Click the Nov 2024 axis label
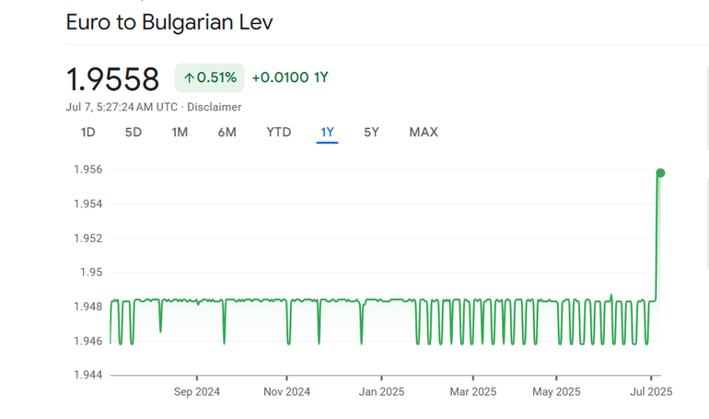This screenshot has width=709, height=419. click(286, 391)
